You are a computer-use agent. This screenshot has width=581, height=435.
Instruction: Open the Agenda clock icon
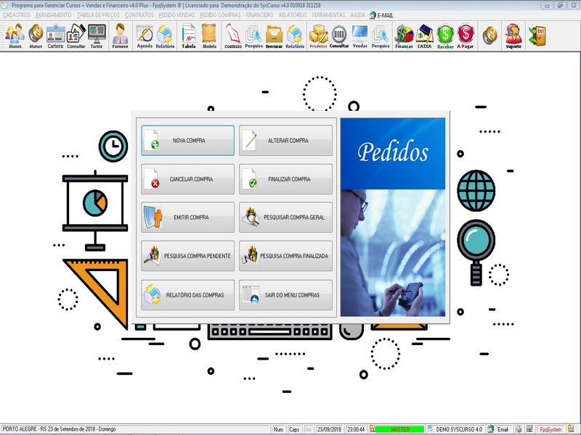point(145,36)
